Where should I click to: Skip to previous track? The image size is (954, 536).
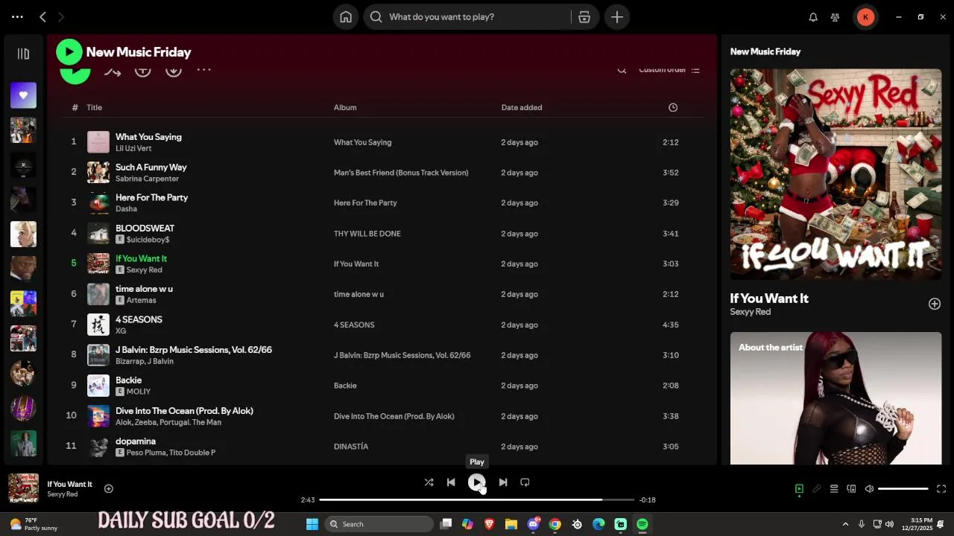451,482
